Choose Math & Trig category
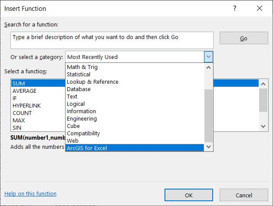Screen dimensions: 273x206 pos(82,67)
